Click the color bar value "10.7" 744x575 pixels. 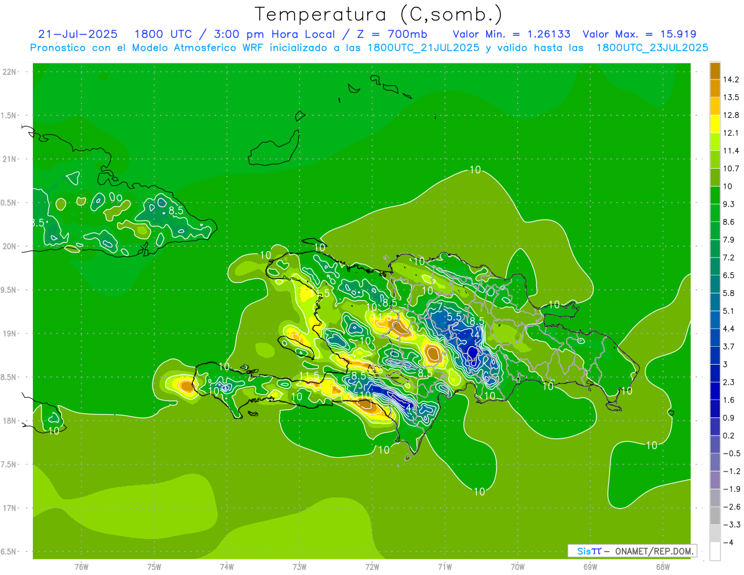(x=730, y=169)
